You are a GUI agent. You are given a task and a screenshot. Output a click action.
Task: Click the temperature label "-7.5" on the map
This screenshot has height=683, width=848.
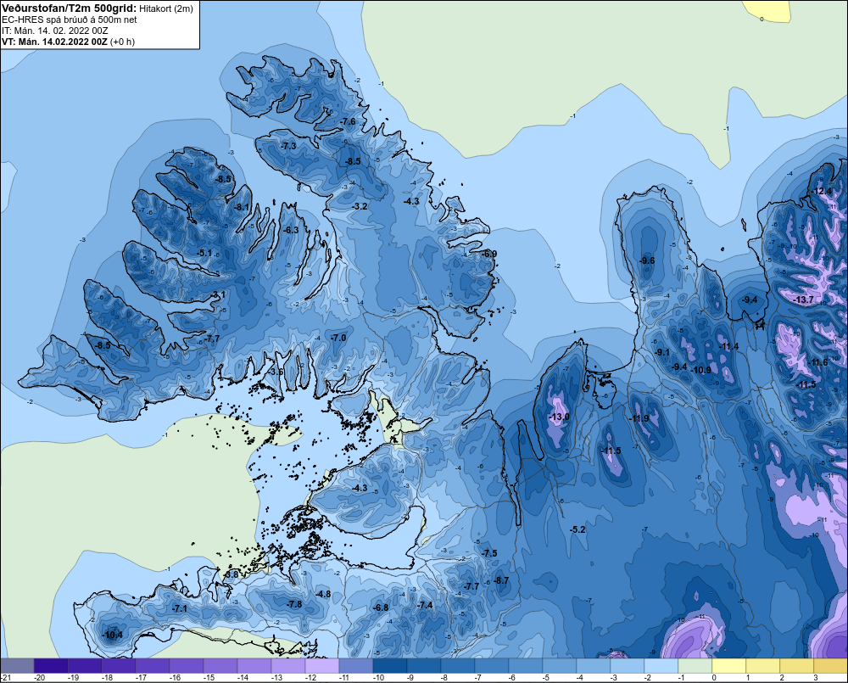[489, 553]
